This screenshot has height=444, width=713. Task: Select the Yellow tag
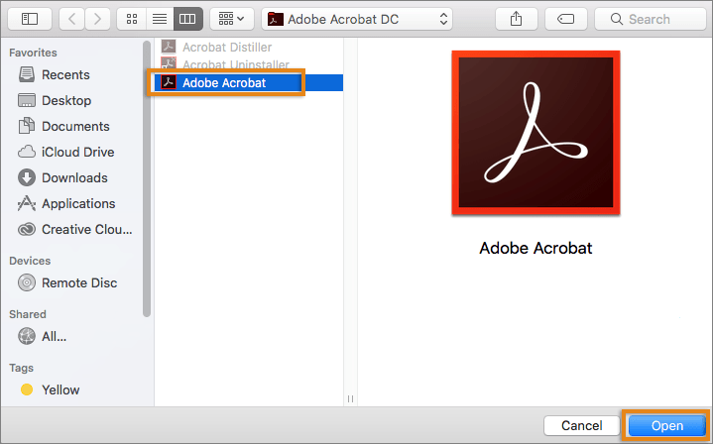tap(60, 389)
